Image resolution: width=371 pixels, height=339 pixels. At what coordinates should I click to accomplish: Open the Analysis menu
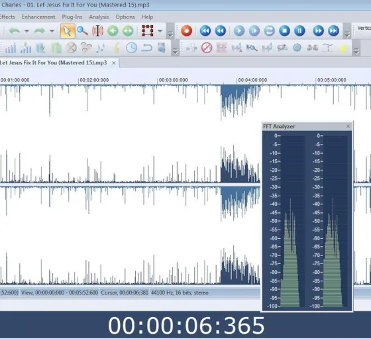tap(99, 17)
